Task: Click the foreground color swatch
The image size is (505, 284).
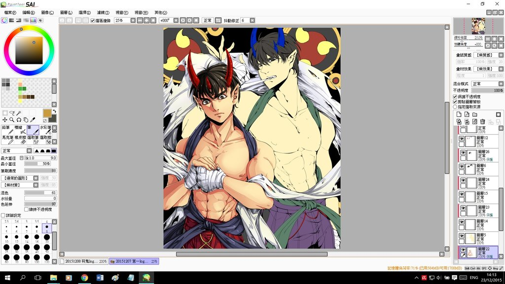Action: pyautogui.click(x=47, y=113)
